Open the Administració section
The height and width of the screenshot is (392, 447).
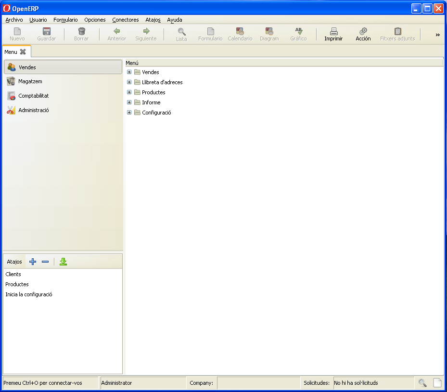[33, 110]
